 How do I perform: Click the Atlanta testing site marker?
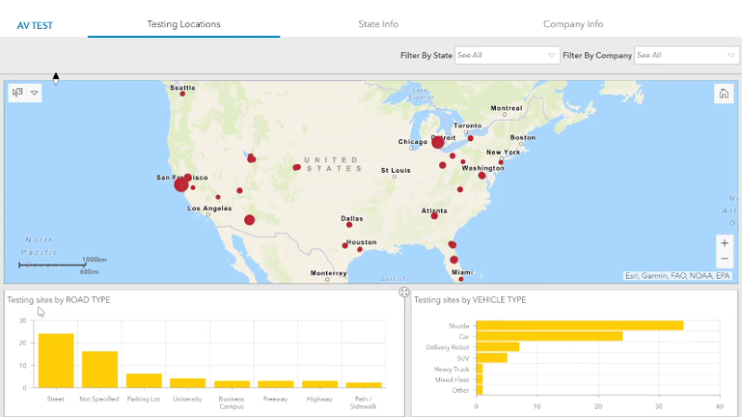point(434,216)
